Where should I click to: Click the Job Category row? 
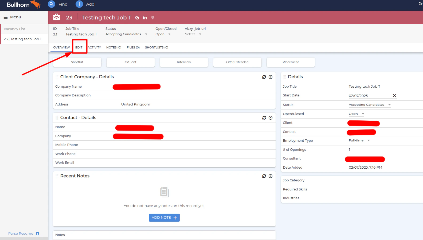point(352,180)
